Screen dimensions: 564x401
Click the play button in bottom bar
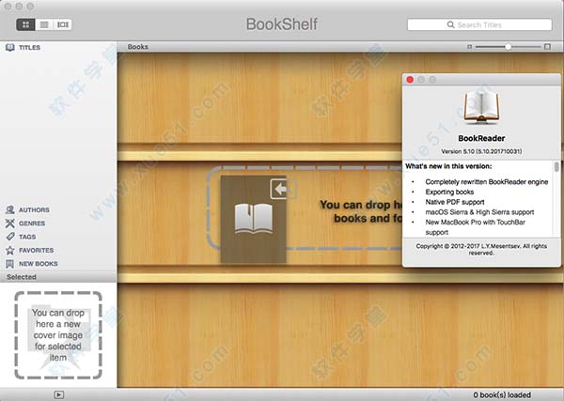coord(58,394)
